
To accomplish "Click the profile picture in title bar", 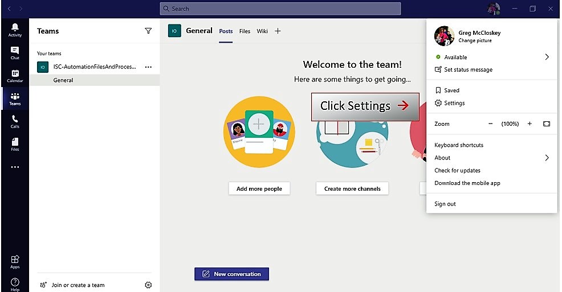I will coord(494,9).
